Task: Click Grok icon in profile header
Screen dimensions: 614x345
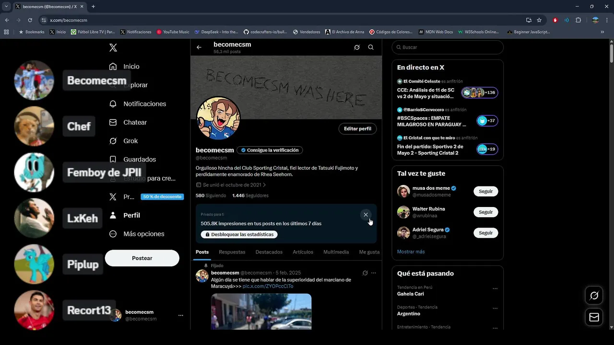Action: (357, 47)
